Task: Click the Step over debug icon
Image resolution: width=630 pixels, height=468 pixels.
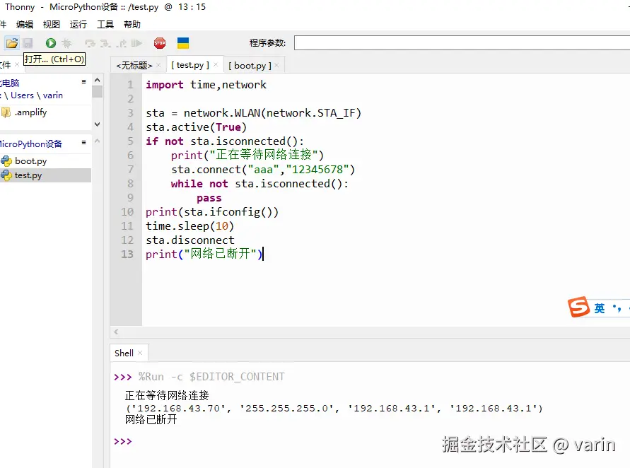Action: pos(90,43)
